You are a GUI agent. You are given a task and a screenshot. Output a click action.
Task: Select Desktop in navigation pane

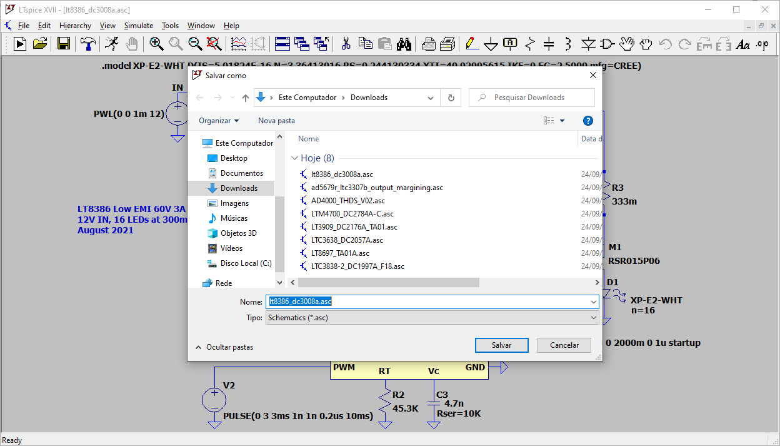point(234,158)
